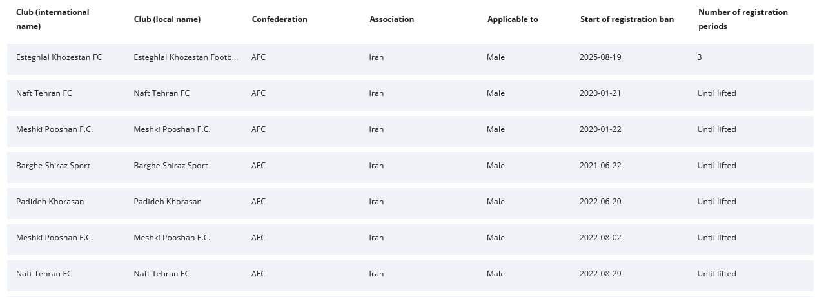Viewport: 815px width, 297px height.
Task: Click the "Club (international name)" column header
Action: tap(53, 19)
